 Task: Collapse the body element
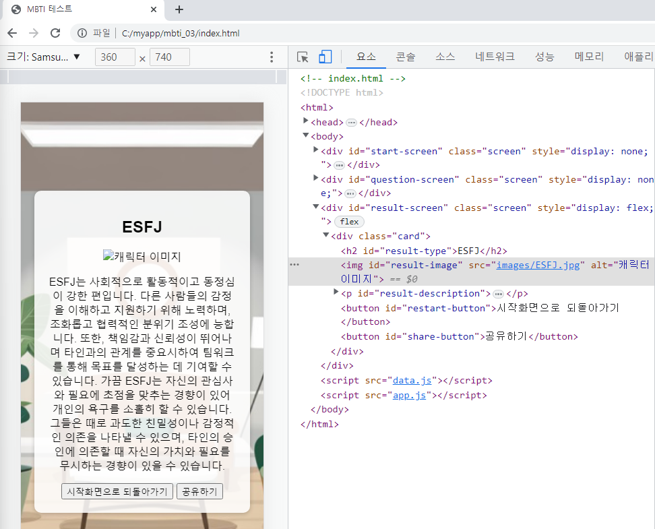(306, 135)
